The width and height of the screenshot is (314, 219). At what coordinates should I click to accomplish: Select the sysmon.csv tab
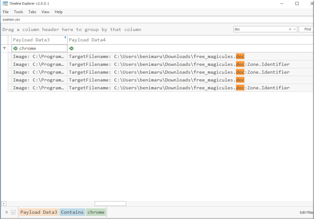11,20
